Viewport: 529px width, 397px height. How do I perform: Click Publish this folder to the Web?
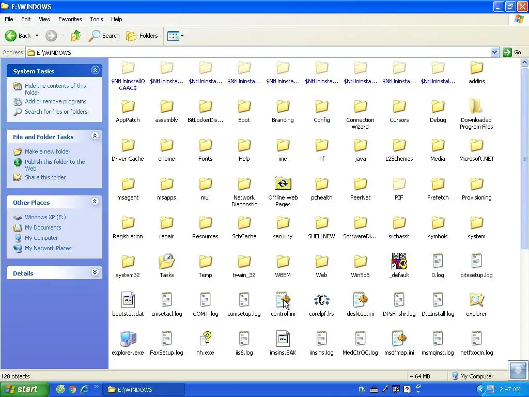[55, 165]
